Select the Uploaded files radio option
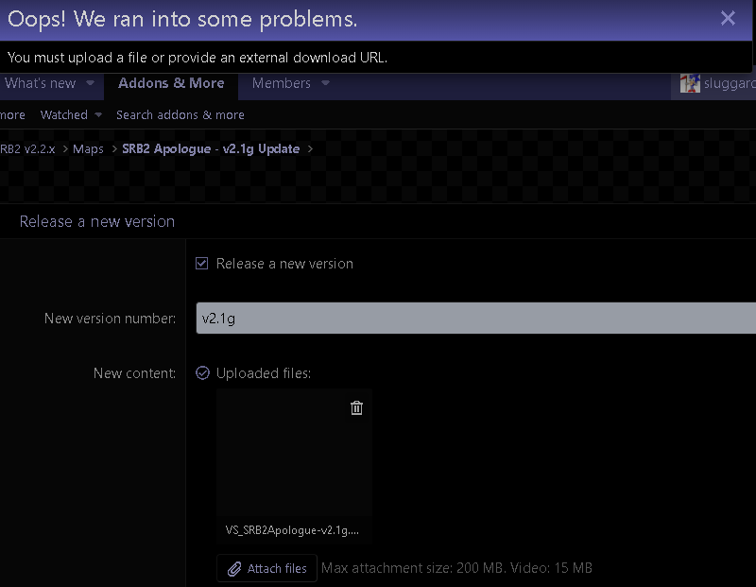The image size is (756, 587). point(202,372)
